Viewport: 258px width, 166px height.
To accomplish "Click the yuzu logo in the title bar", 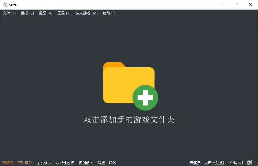I will [5, 5].
